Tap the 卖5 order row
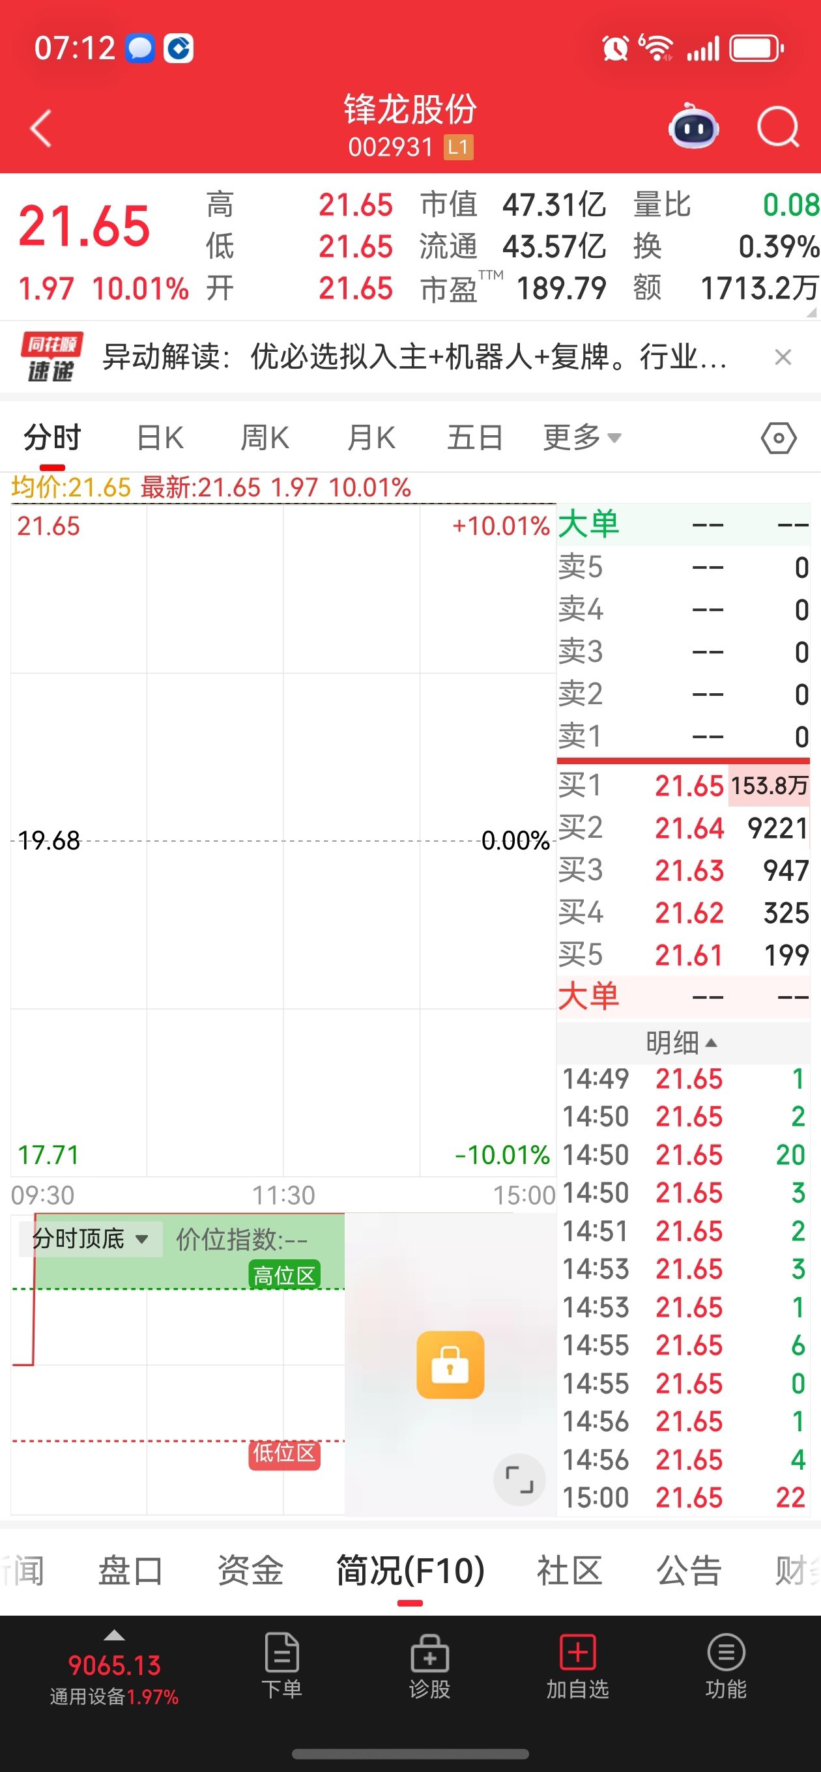 click(x=684, y=567)
